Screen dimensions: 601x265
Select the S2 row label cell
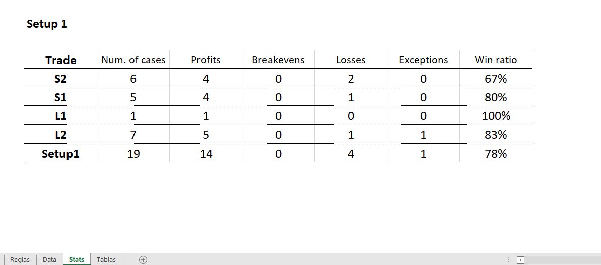point(60,79)
